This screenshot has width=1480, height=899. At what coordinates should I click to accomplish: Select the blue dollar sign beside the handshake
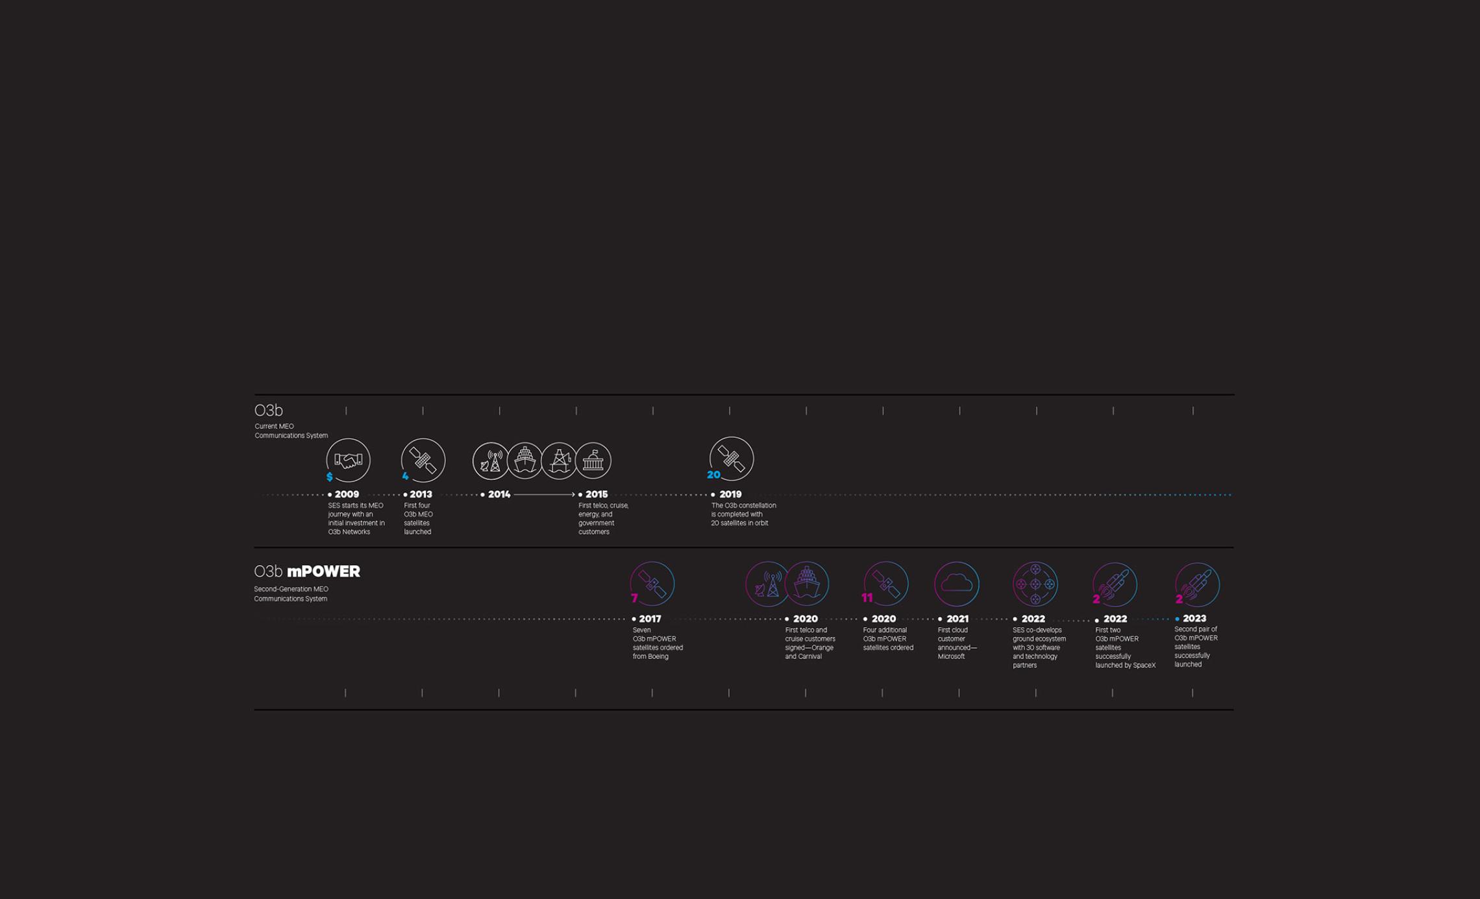(330, 477)
